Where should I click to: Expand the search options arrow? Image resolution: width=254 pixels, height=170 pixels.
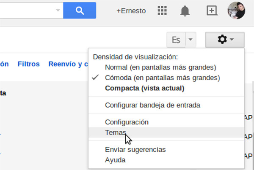pyautogui.click(x=58, y=10)
